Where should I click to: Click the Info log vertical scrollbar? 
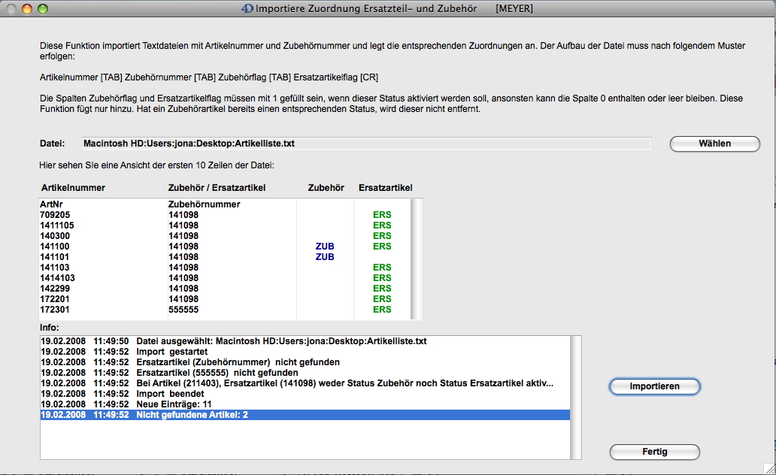point(575,397)
